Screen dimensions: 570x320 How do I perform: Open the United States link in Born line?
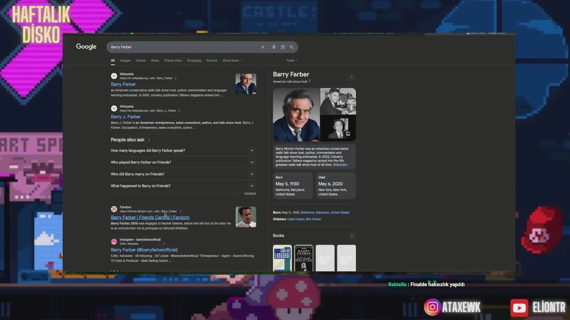click(x=340, y=212)
